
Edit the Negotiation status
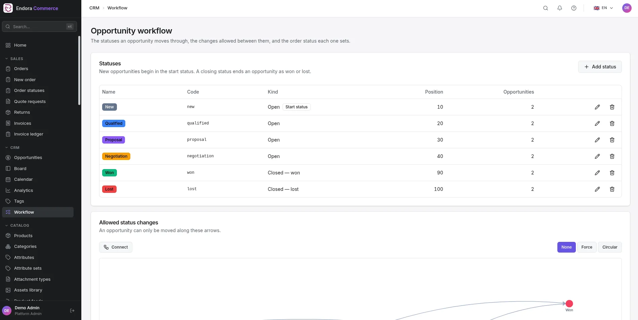(x=597, y=156)
